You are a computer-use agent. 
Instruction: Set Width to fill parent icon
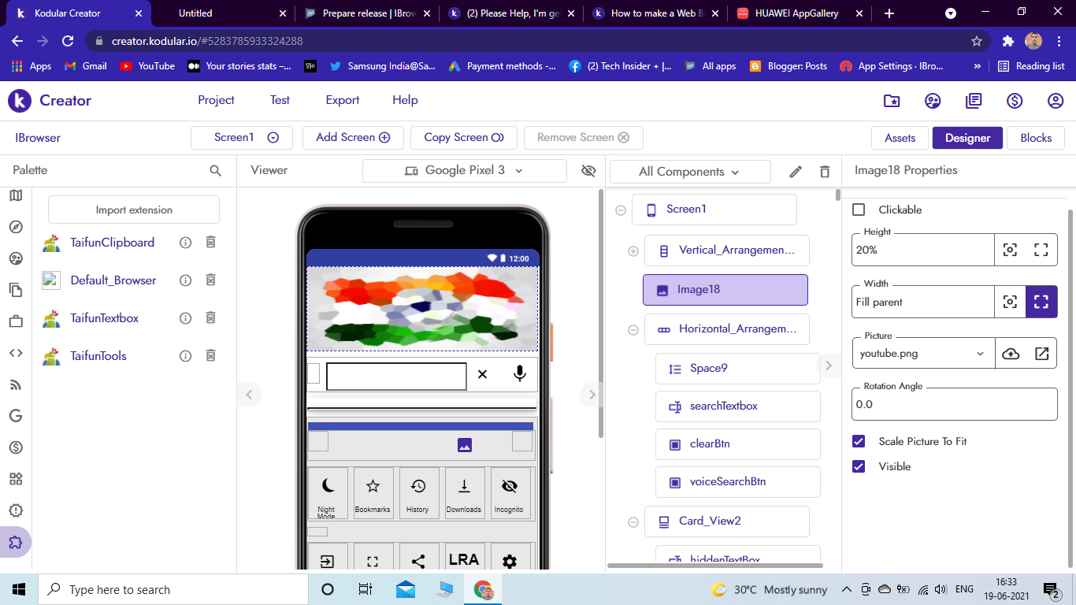[x=1041, y=302]
